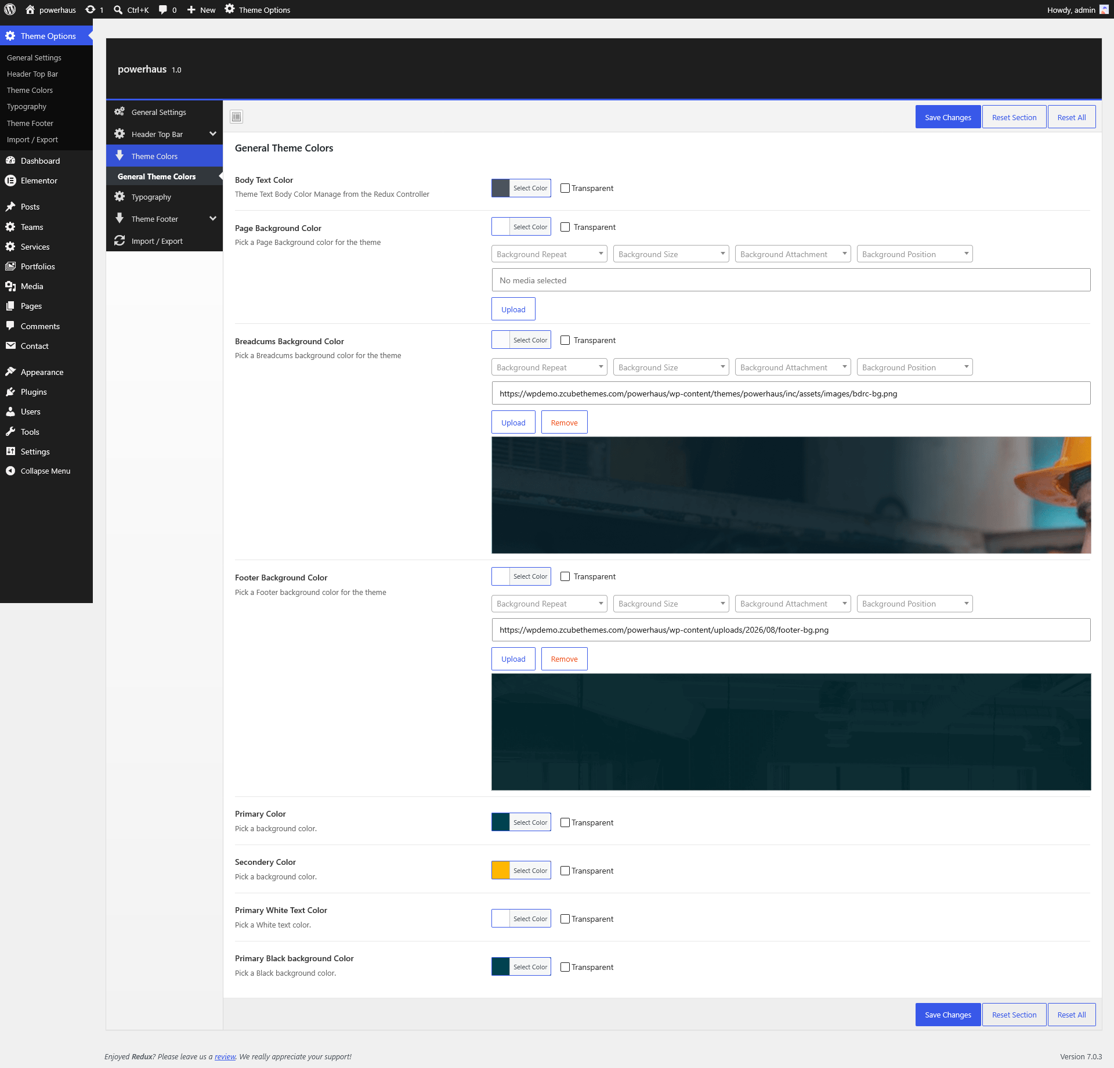
Task: Open Page Background Attachment dropdown
Action: point(793,254)
